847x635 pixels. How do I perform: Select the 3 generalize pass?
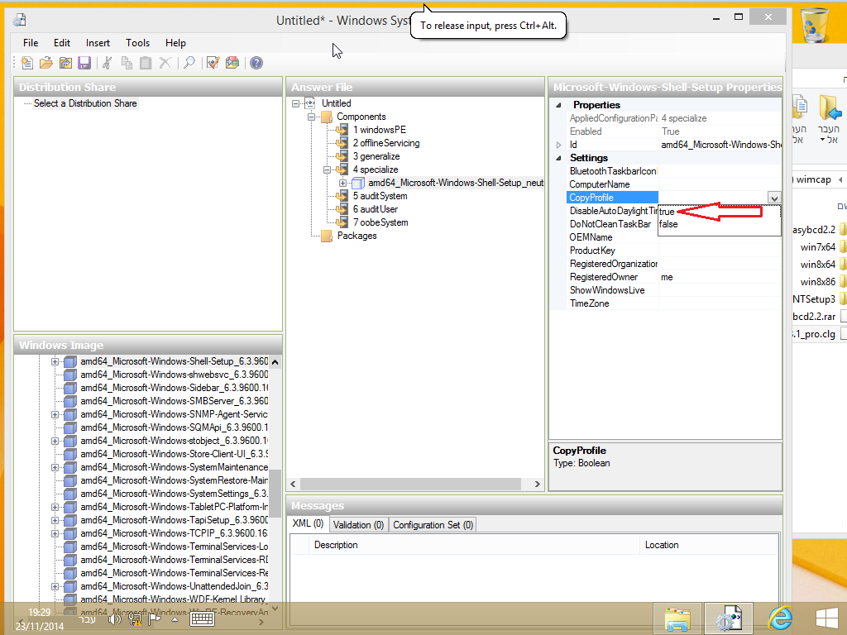coord(376,156)
